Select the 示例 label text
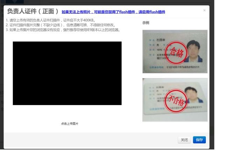Image resolution: width=252 pixels, height=160 pixels. (x=146, y=23)
